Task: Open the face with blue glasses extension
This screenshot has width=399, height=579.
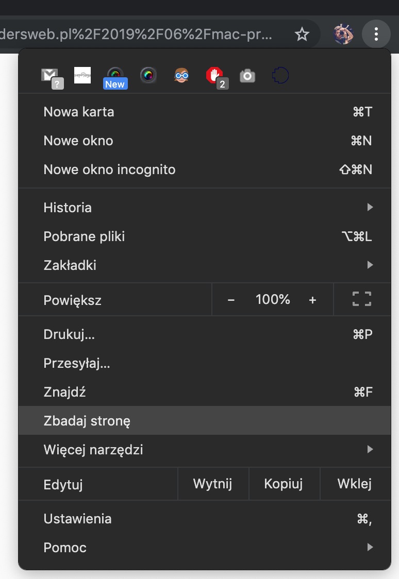Action: (181, 75)
